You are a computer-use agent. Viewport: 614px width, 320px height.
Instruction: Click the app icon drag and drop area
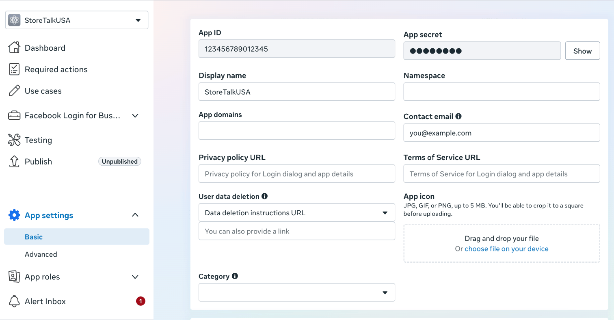502,243
